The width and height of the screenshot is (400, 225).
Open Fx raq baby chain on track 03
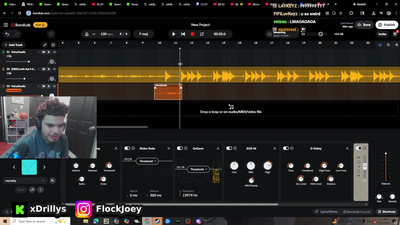tap(14, 90)
